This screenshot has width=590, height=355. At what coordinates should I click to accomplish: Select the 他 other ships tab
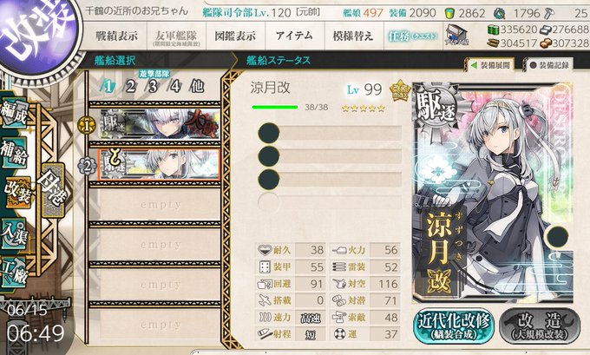(197, 87)
